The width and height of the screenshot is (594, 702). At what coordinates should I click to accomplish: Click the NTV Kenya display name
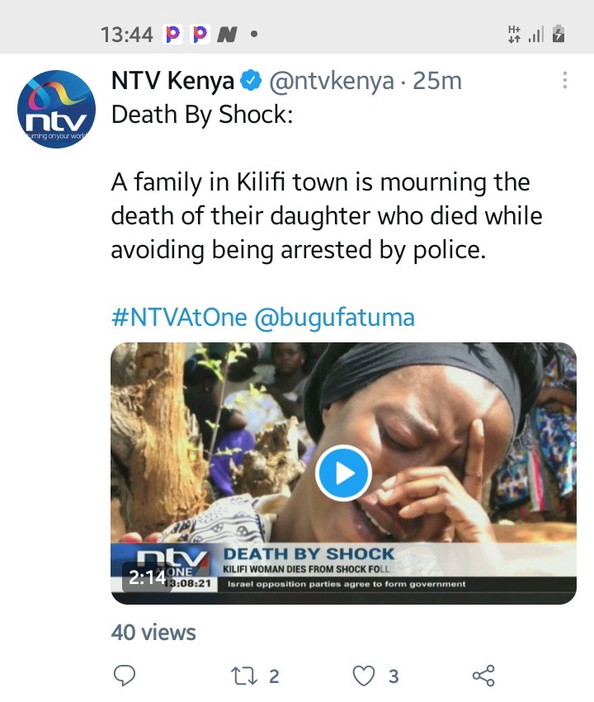172,81
